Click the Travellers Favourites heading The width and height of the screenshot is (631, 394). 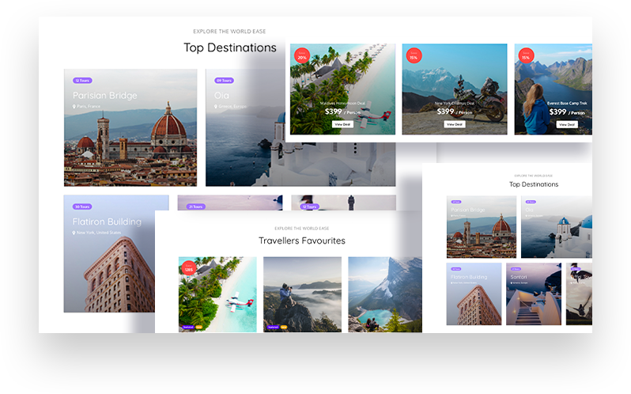(301, 241)
